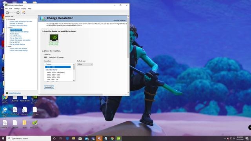Show hidden system tray icons
This screenshot has width=251, height=141.
point(225,138)
